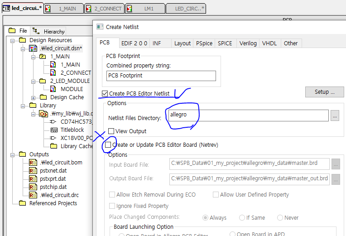Image resolution: width=346 pixels, height=236 pixels.
Task: Enable the View Output checkbox
Action: pyautogui.click(x=111, y=131)
